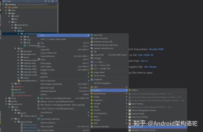
Task: Click the Compare With icon
Action: pos(38,130)
